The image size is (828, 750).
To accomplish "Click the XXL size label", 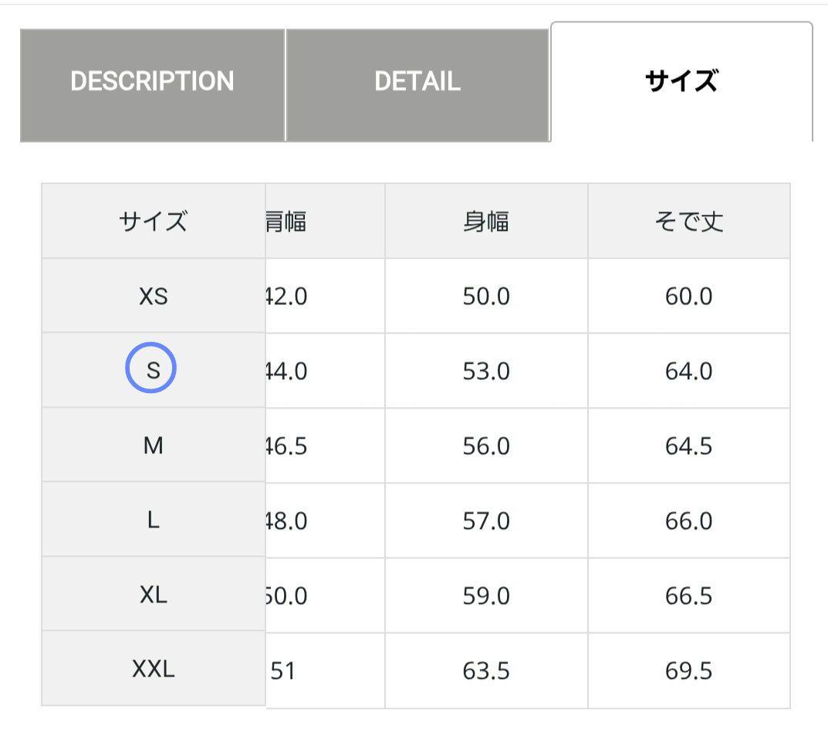I will click(152, 670).
